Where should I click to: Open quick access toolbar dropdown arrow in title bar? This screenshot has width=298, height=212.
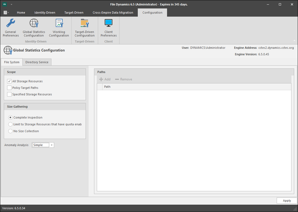pos(11,4)
